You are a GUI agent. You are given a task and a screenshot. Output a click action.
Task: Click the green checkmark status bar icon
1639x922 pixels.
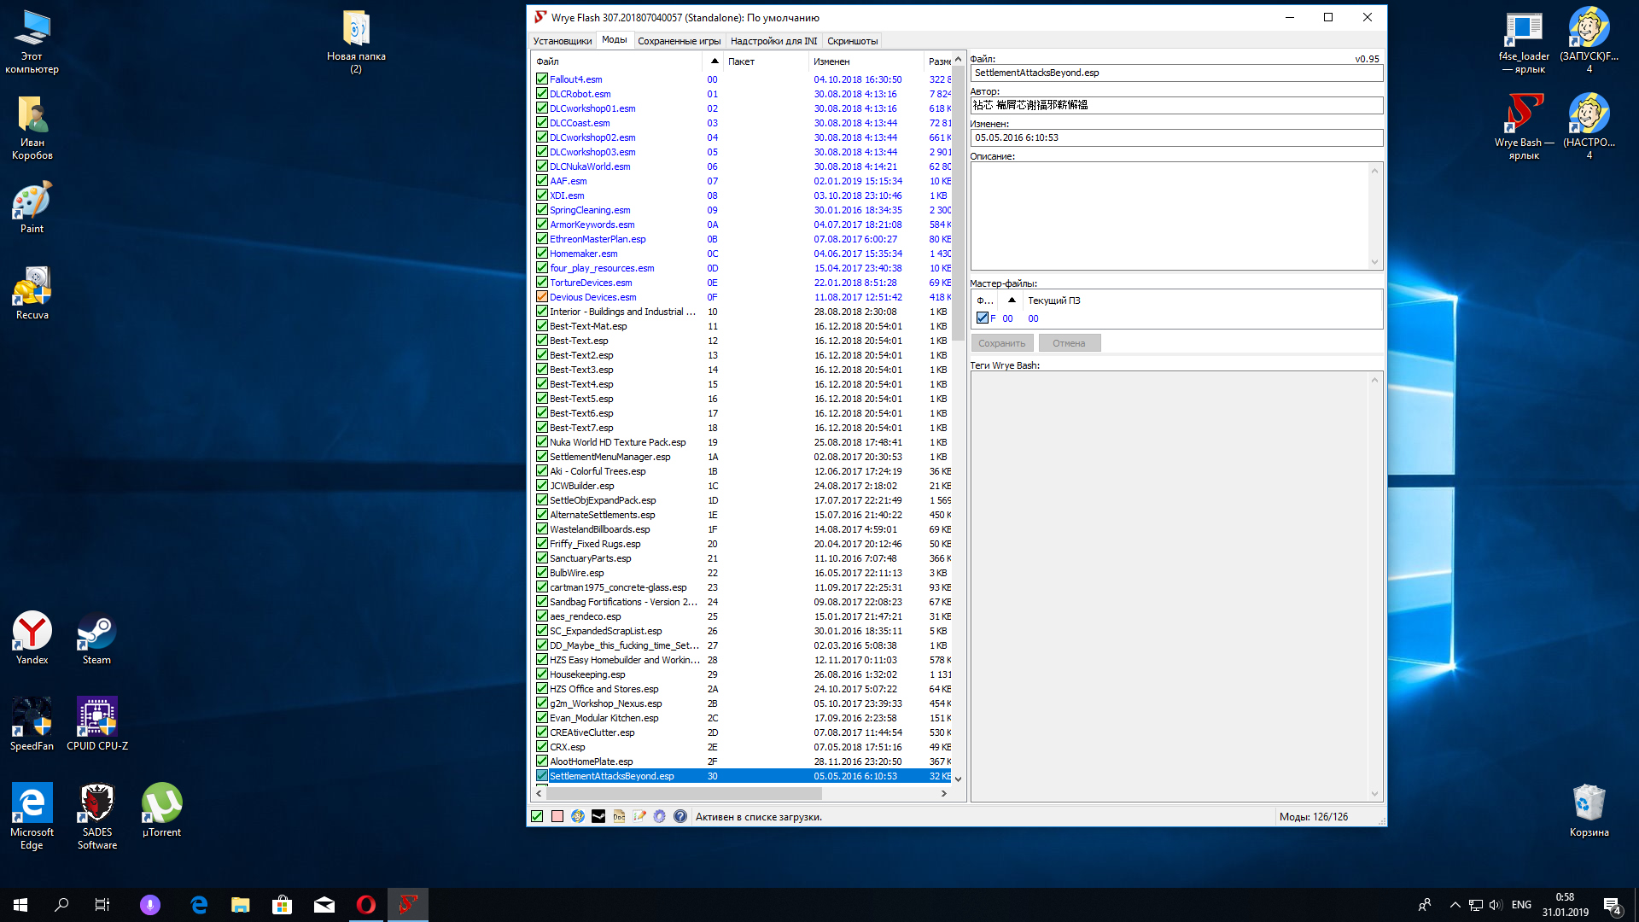[537, 816]
